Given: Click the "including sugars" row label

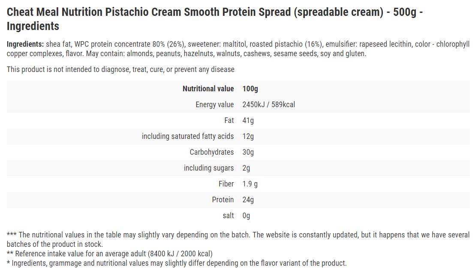Looking at the screenshot, I should click(x=209, y=168).
